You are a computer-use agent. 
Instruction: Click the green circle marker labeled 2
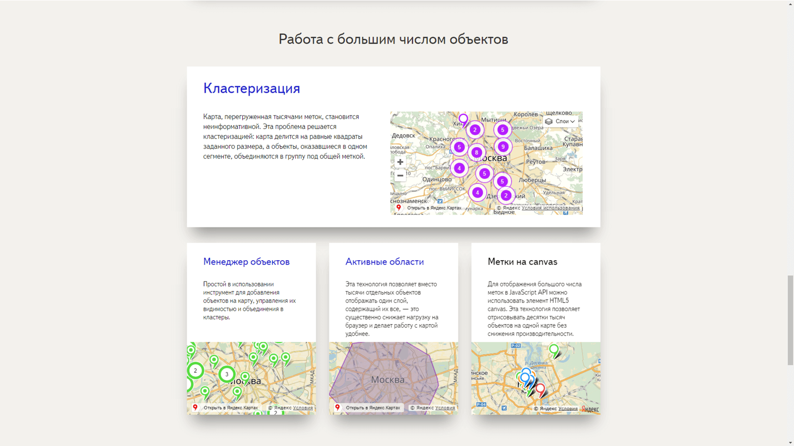196,371
